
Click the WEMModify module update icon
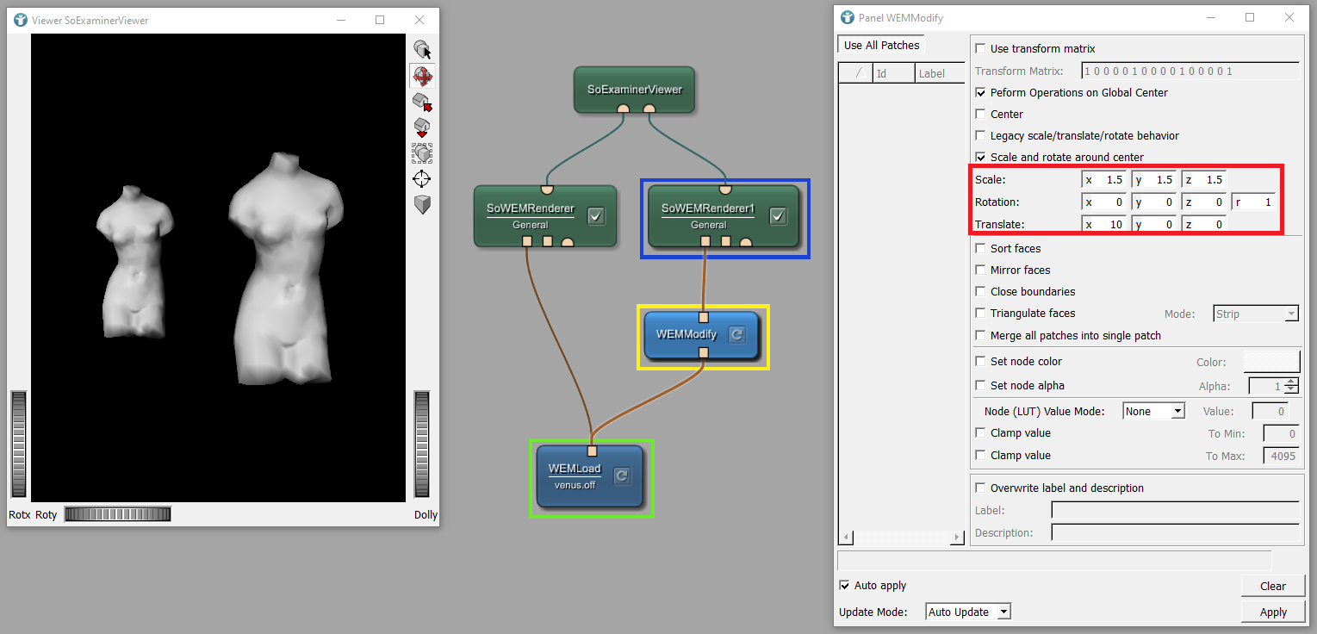click(x=736, y=334)
